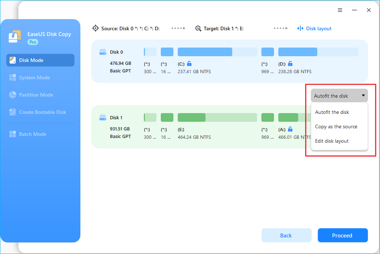The height and width of the screenshot is (254, 380).
Task: Collapse the Autofit the disk dropdown
Action: 339,95
